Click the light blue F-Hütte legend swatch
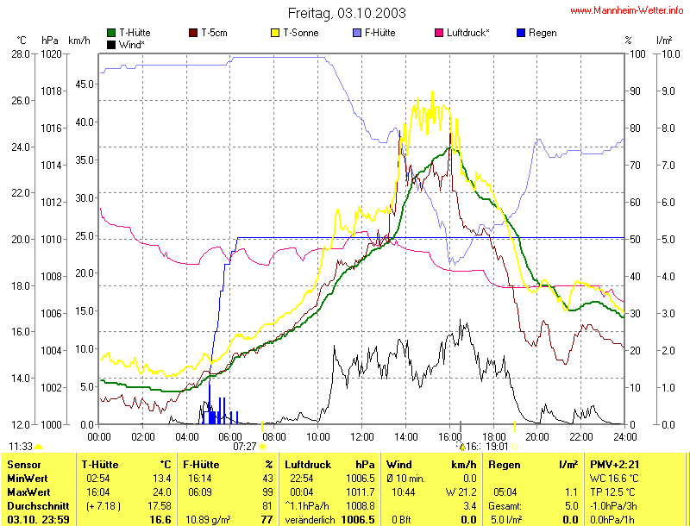Viewport: 690px width, 526px height. click(x=358, y=33)
